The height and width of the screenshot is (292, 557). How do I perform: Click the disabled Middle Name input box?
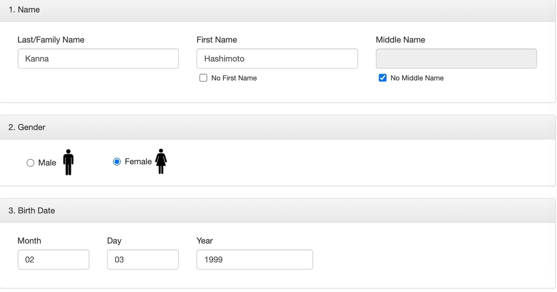[456, 59]
